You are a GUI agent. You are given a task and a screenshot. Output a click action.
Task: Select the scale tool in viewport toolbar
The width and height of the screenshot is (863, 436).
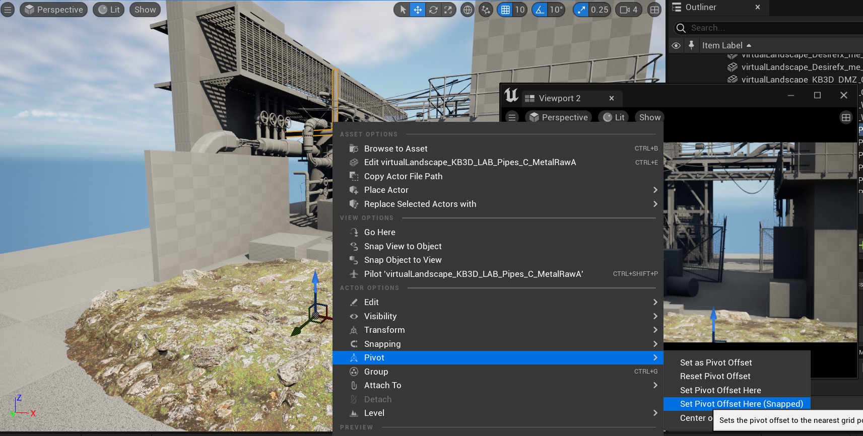coord(448,10)
